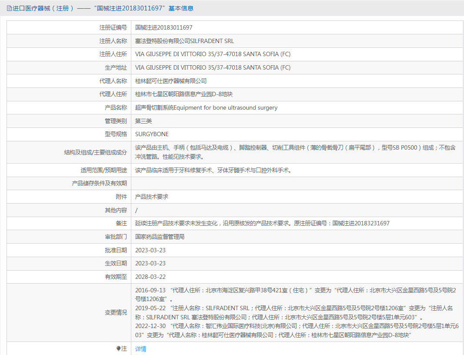Click the expiry date 2028-03-22

coord(150,277)
